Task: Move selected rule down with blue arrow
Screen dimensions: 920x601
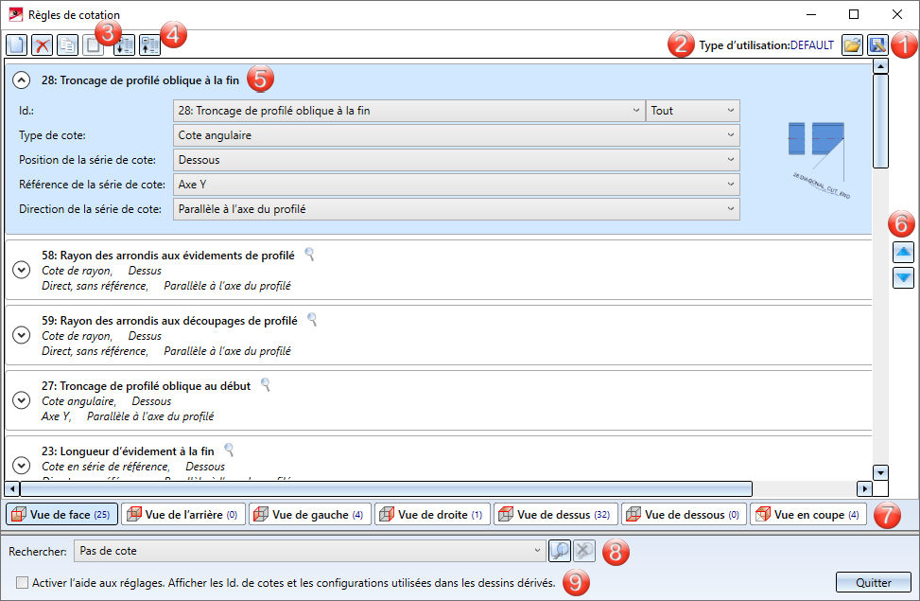Action: 903,277
